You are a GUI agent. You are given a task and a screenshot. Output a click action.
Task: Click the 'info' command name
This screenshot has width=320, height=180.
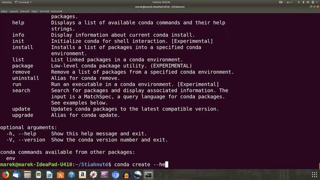pos(18,35)
